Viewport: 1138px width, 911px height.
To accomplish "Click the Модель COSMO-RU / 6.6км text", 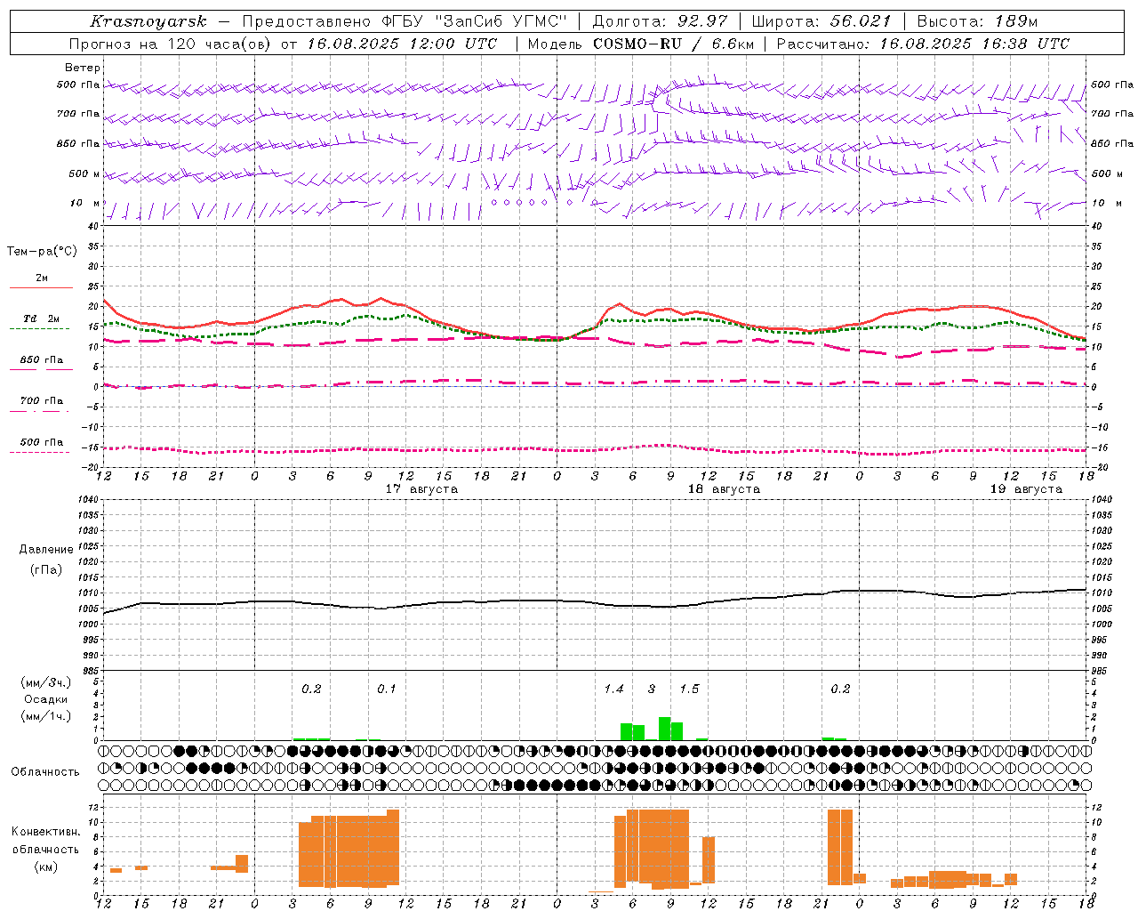I will [x=640, y=44].
